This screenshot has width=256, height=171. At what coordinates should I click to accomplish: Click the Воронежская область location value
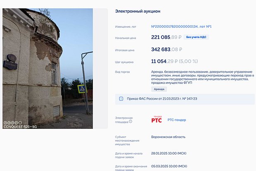pos(168,137)
